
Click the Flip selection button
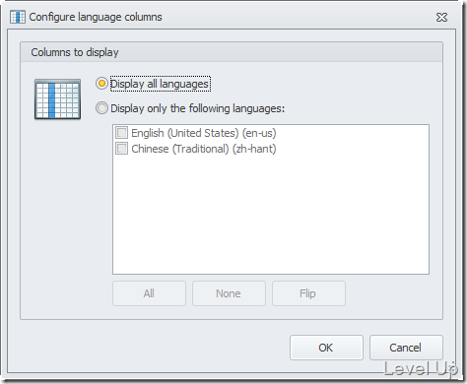pos(308,293)
